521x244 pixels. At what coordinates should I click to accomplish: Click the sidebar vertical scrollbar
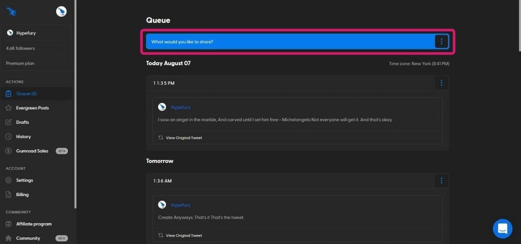point(76,102)
